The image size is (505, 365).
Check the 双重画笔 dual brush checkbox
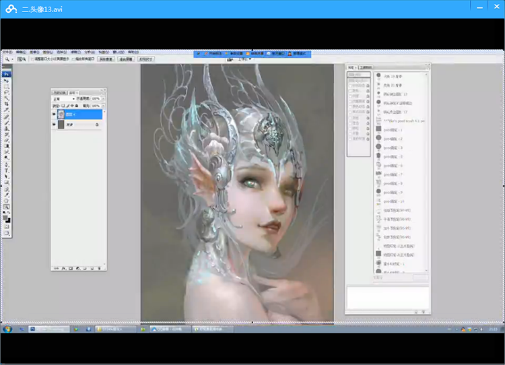350,102
